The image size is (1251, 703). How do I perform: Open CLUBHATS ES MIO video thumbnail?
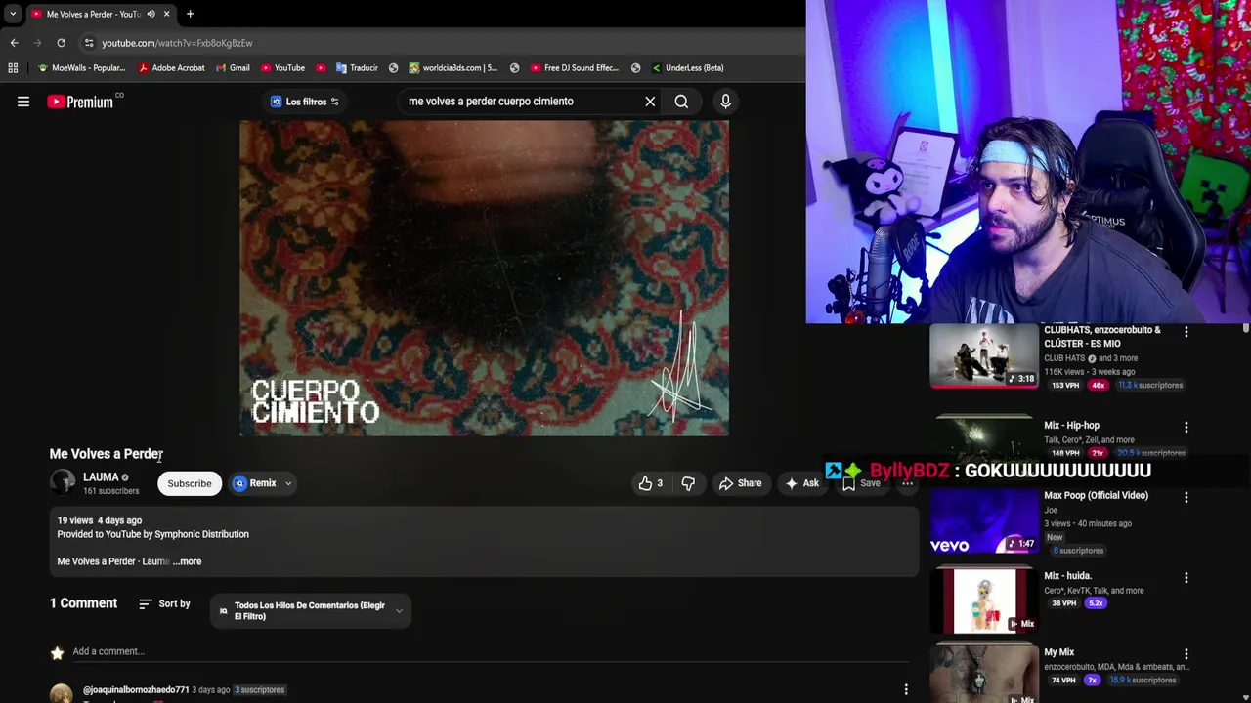tap(984, 356)
